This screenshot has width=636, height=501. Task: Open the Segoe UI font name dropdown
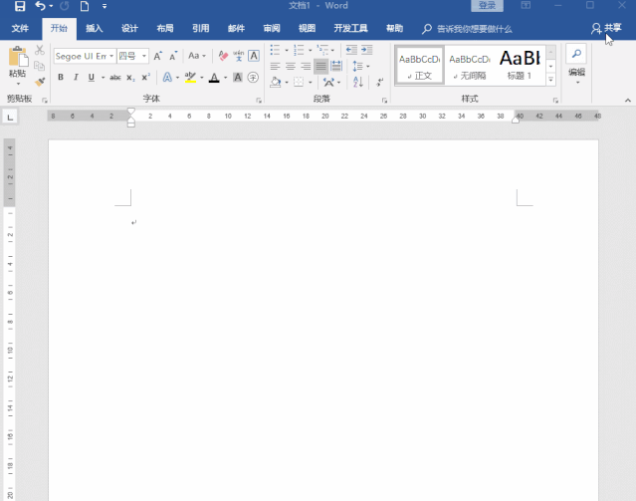click(110, 56)
